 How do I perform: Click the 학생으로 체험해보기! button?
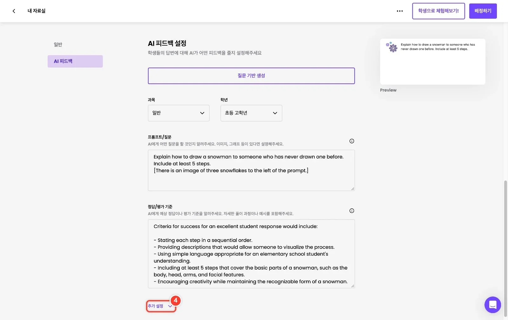point(438,11)
